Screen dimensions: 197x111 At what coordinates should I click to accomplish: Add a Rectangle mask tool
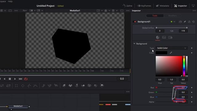click(x=16, y=86)
